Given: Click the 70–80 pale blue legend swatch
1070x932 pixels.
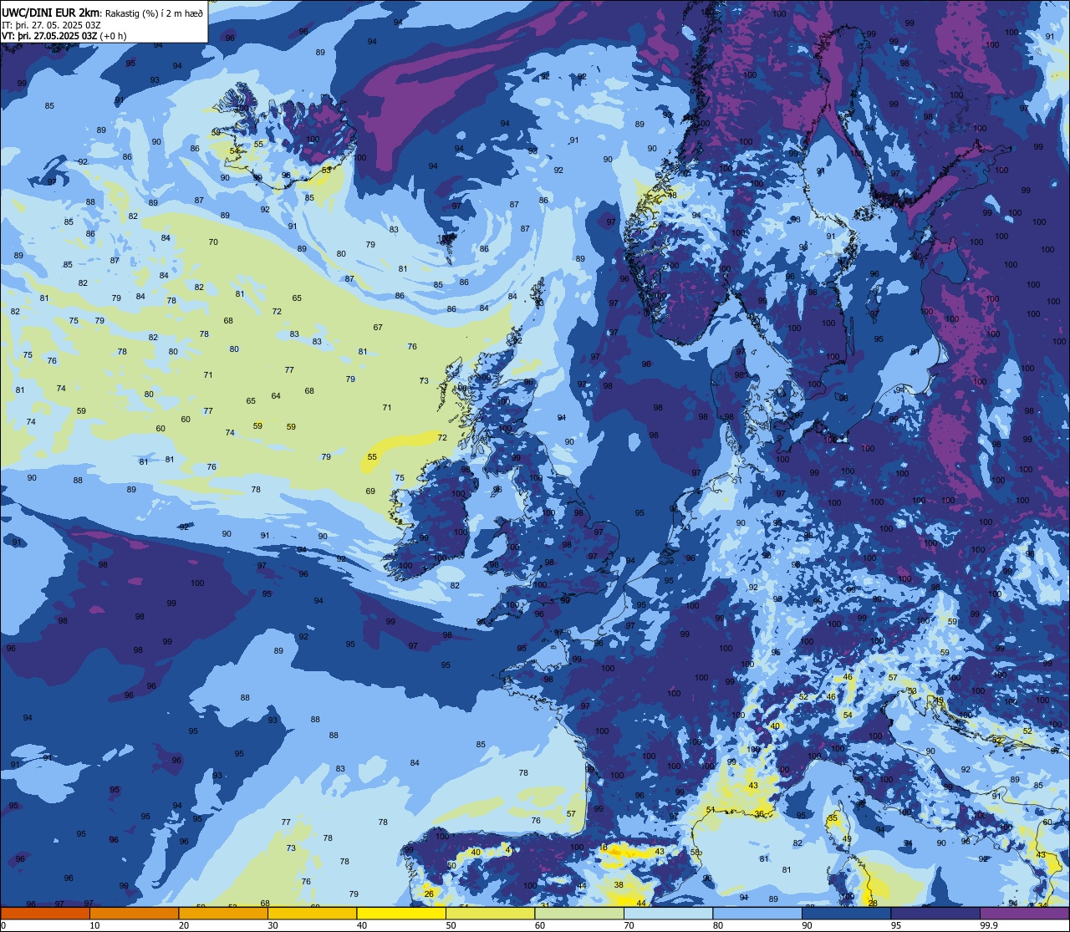Looking at the screenshot, I should tap(668, 914).
